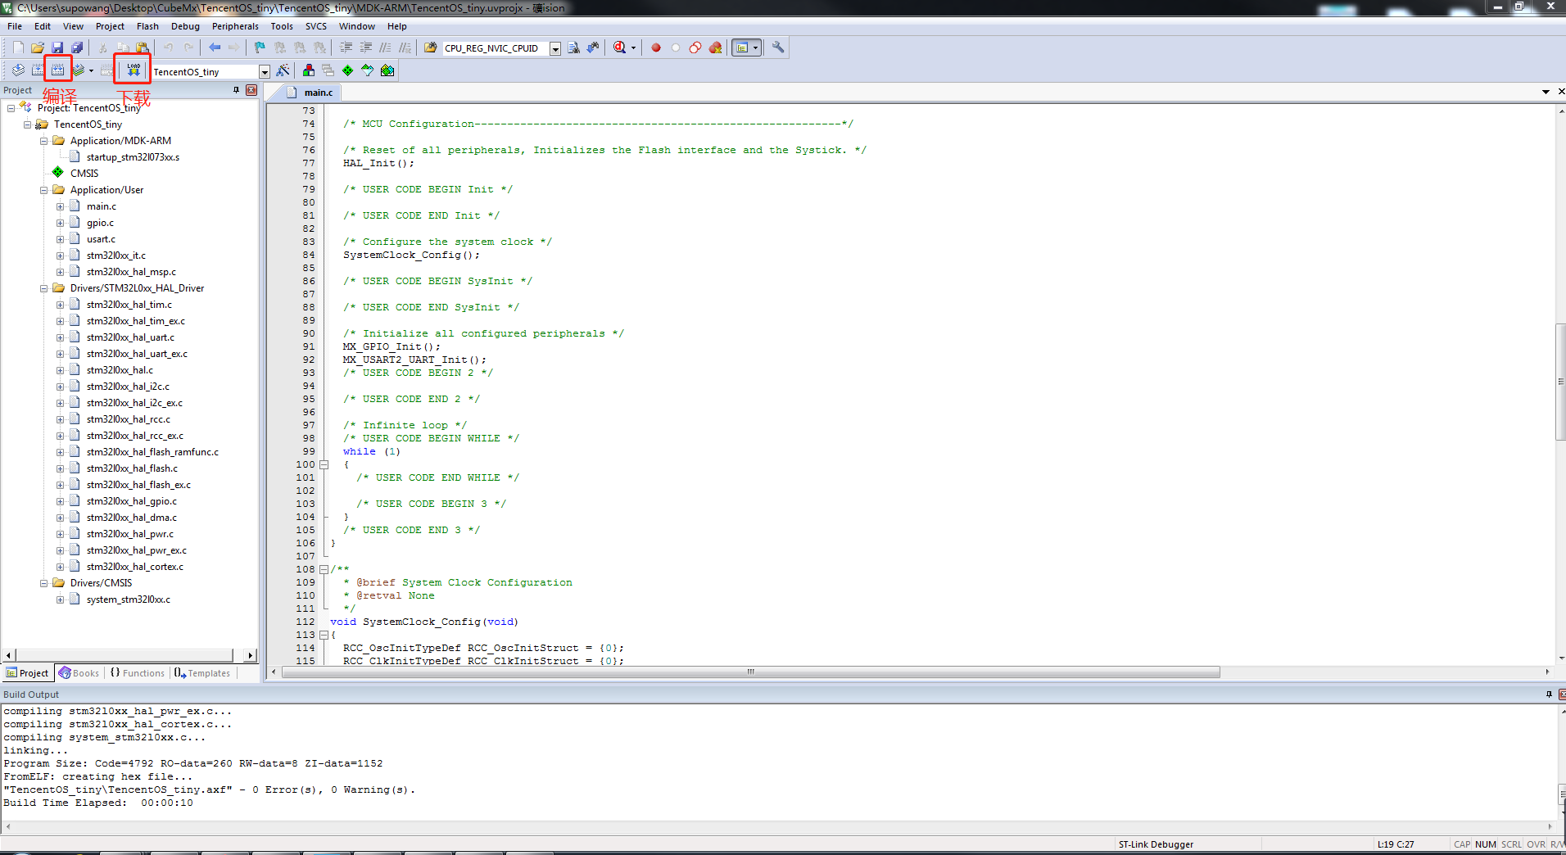Open Options for Target magic wand icon
The image size is (1566, 855).
(x=283, y=70)
